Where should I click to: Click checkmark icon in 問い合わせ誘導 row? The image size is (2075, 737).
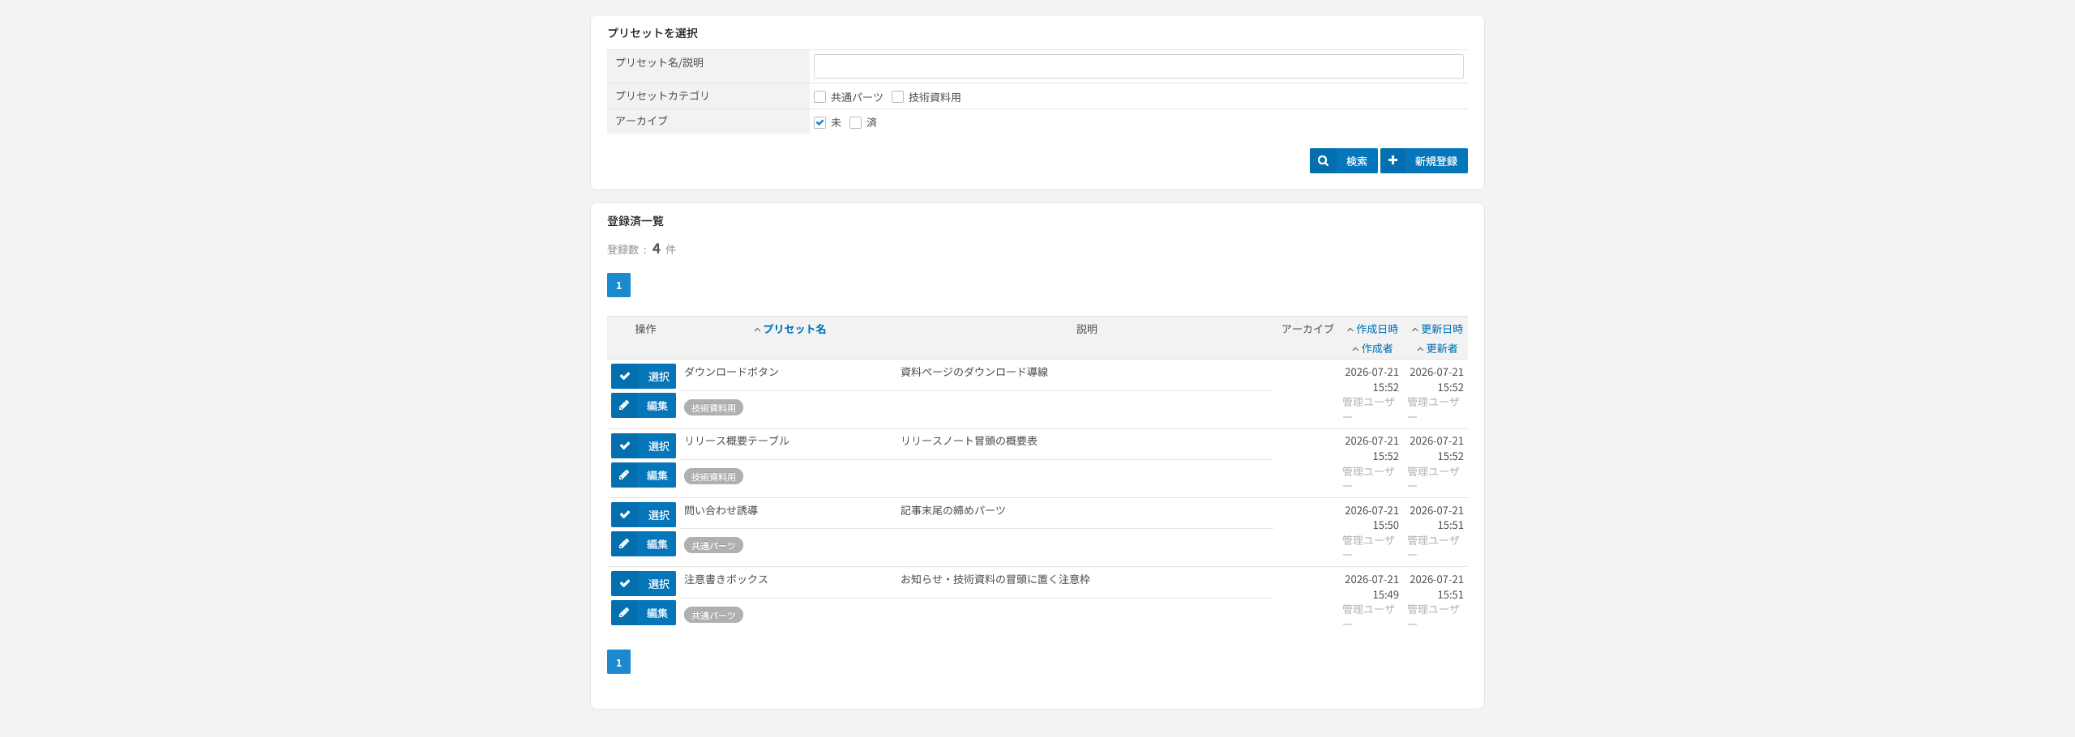[625, 514]
